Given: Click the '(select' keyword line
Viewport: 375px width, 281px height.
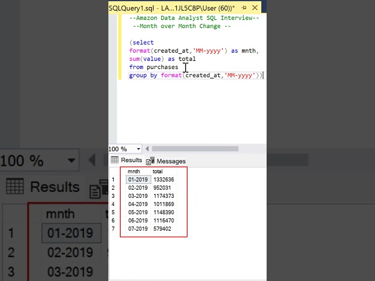Looking at the screenshot, I should tap(142, 43).
